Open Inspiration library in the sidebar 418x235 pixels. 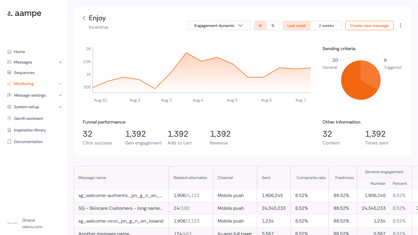tap(30, 130)
